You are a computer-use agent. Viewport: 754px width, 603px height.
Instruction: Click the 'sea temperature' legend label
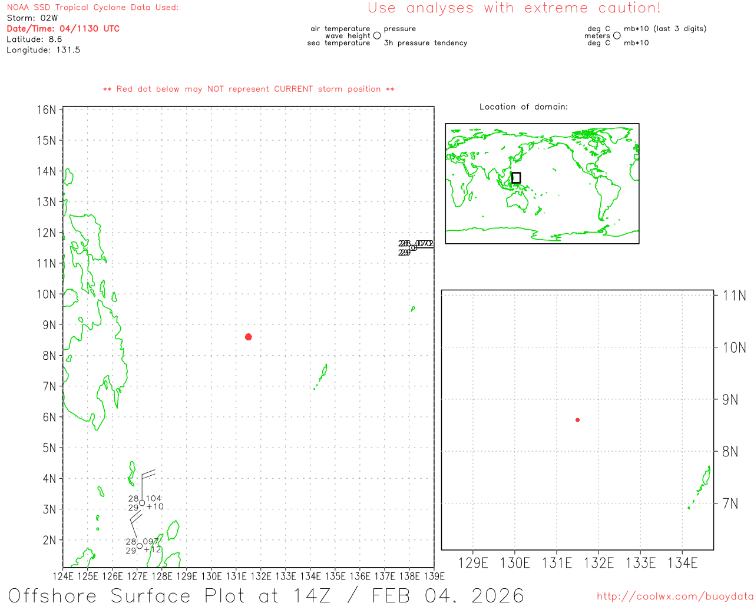(x=339, y=43)
